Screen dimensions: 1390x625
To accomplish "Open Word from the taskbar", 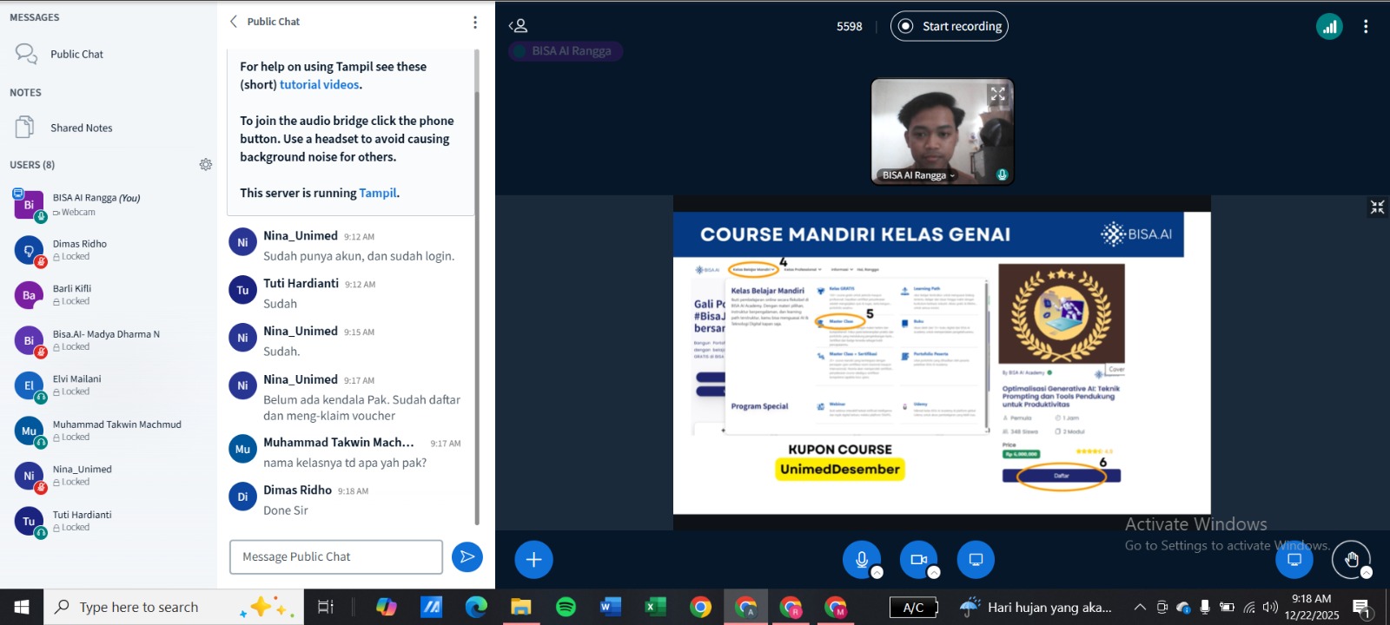I will coord(610,607).
